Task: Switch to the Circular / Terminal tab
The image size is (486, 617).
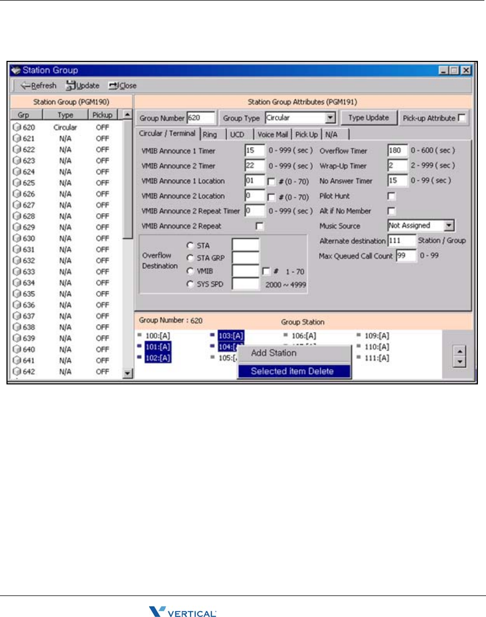Action: (x=167, y=134)
